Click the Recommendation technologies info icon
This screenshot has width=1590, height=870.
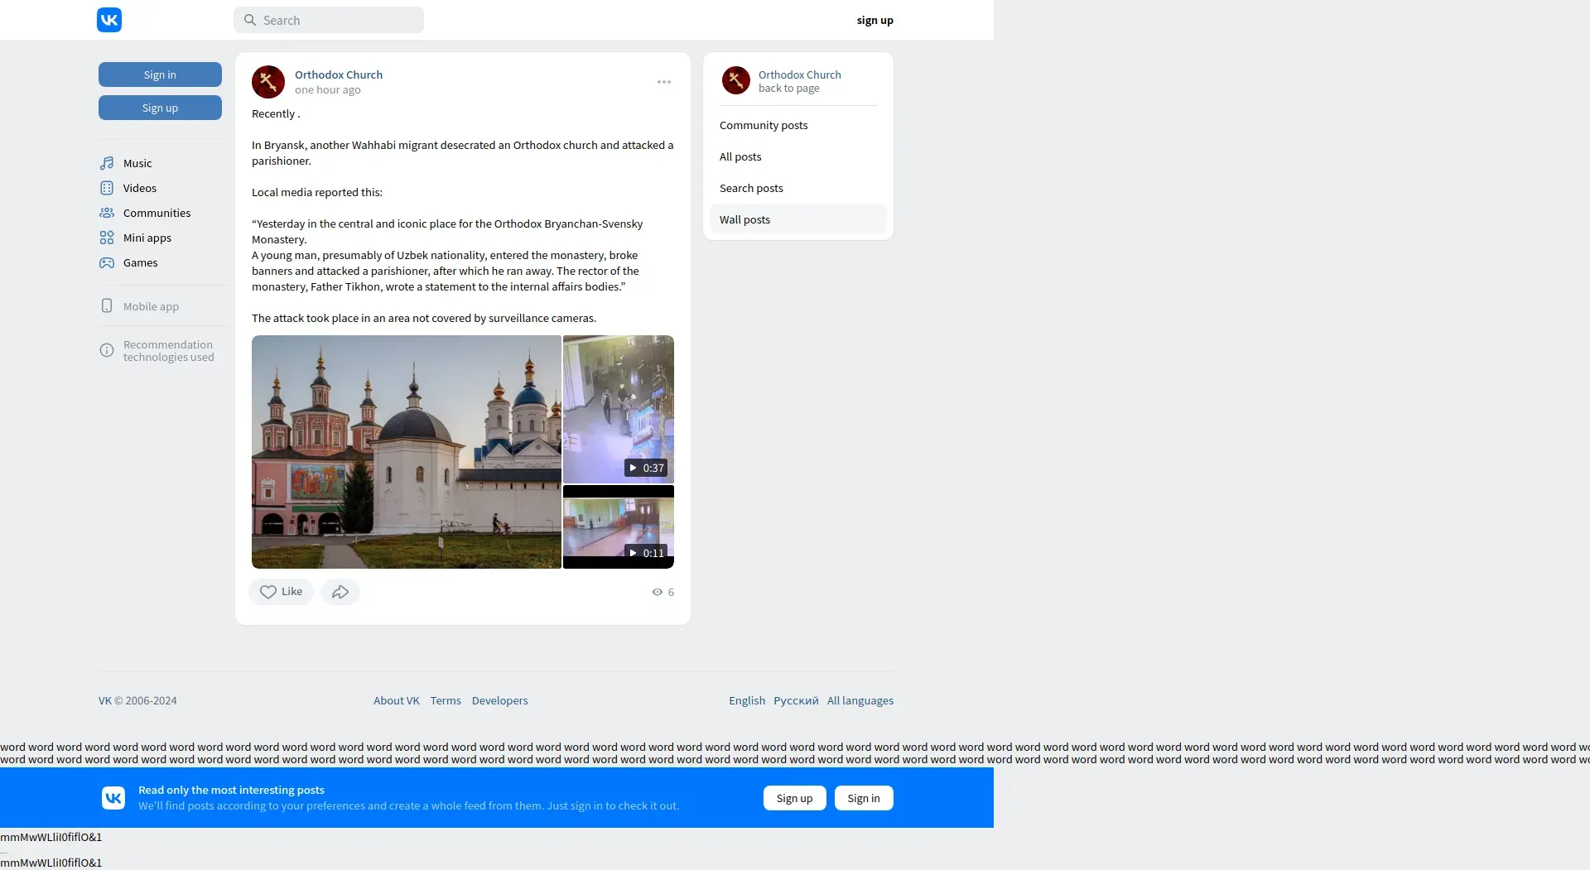pyautogui.click(x=107, y=350)
